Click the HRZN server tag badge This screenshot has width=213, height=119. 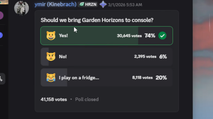[x=88, y=5]
